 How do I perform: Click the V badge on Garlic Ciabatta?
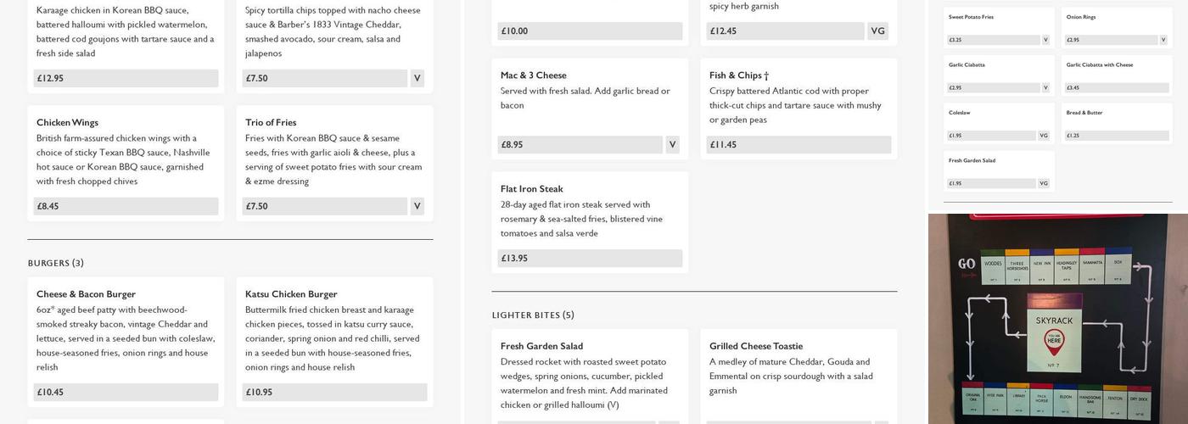pos(1045,87)
